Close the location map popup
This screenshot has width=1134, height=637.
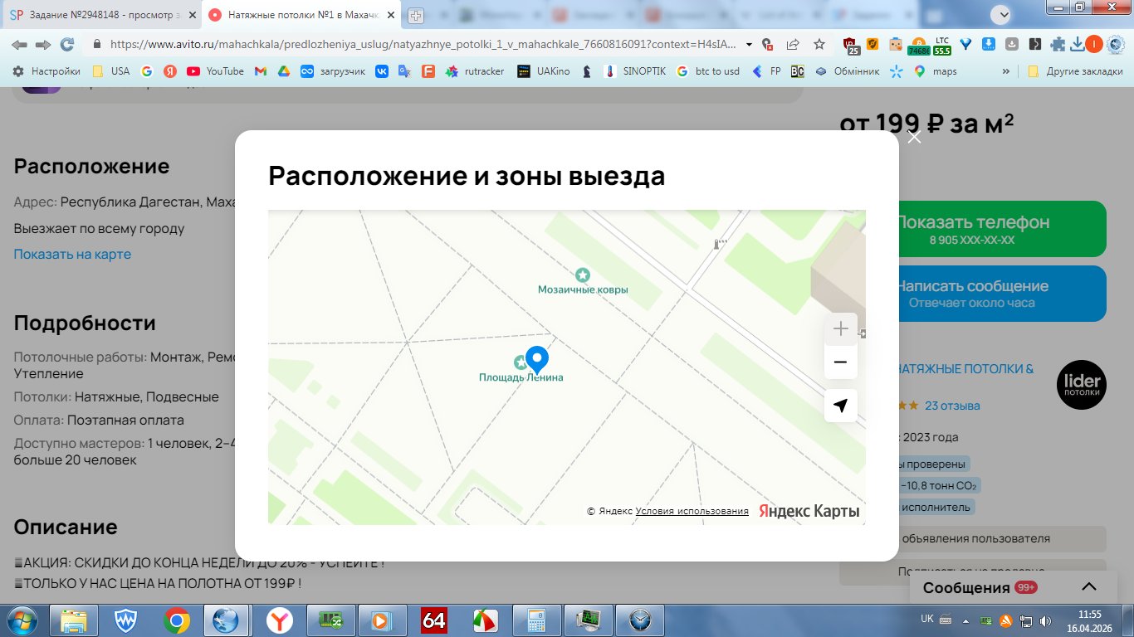914,138
